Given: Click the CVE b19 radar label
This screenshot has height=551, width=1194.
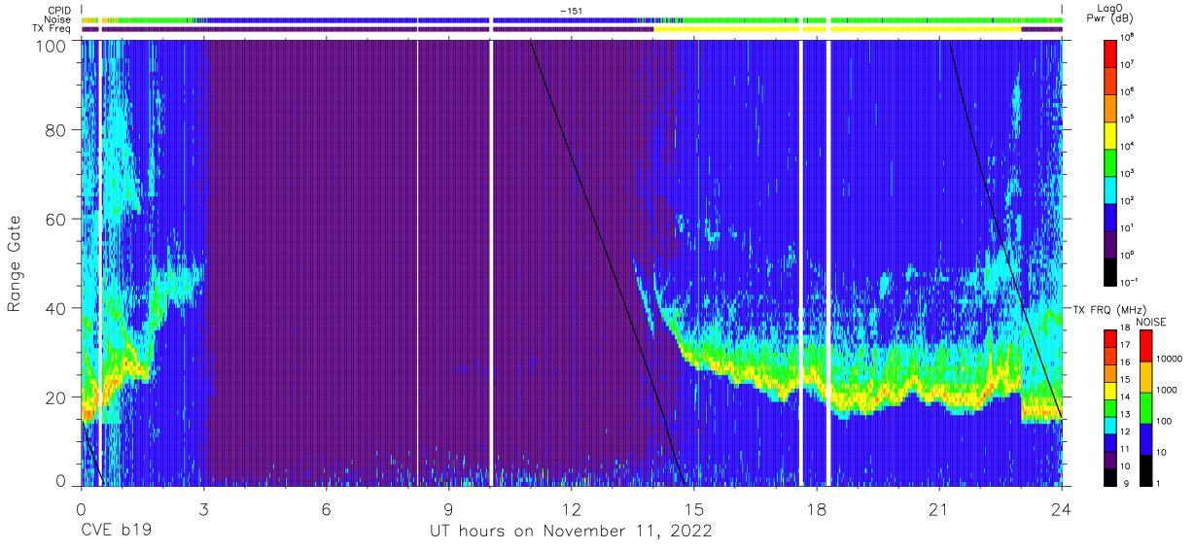Looking at the screenshot, I should coord(115,531).
